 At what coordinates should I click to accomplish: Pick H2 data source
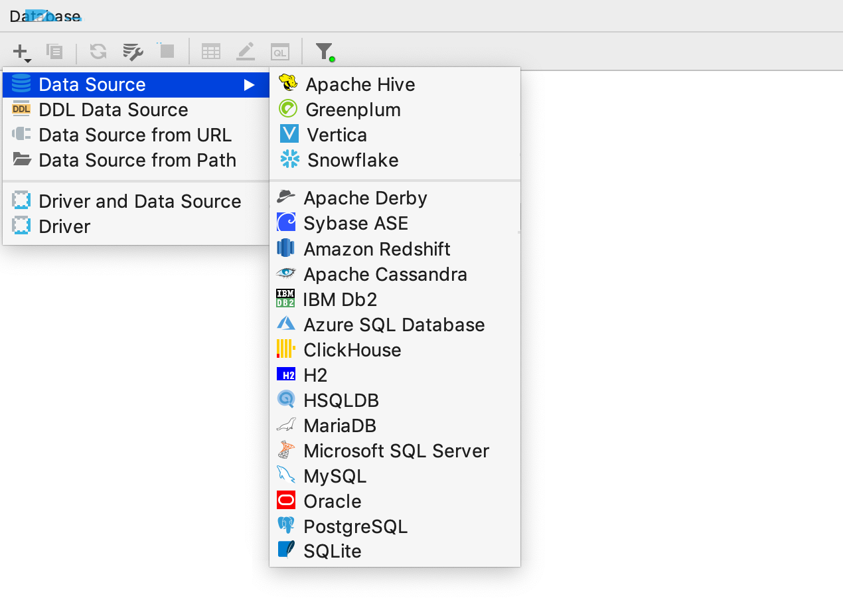pyautogui.click(x=395, y=375)
